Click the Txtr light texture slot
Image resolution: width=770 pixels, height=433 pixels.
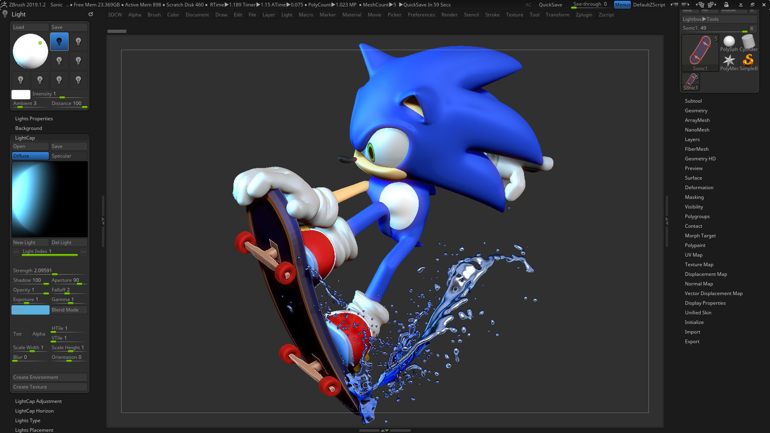(20, 334)
